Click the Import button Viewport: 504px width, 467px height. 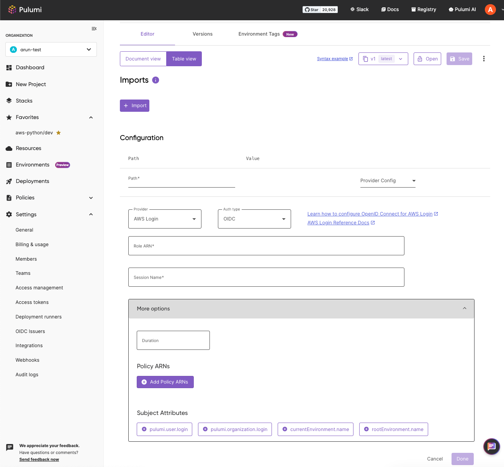click(134, 106)
